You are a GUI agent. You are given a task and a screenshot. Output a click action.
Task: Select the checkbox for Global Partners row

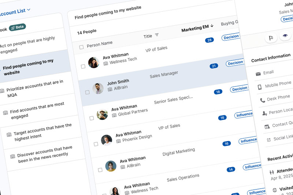coord(92,118)
